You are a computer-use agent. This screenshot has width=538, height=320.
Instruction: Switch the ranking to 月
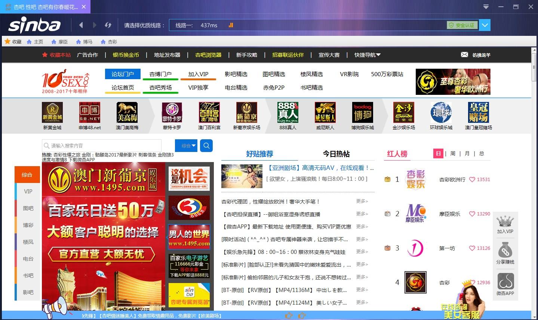coord(467,153)
